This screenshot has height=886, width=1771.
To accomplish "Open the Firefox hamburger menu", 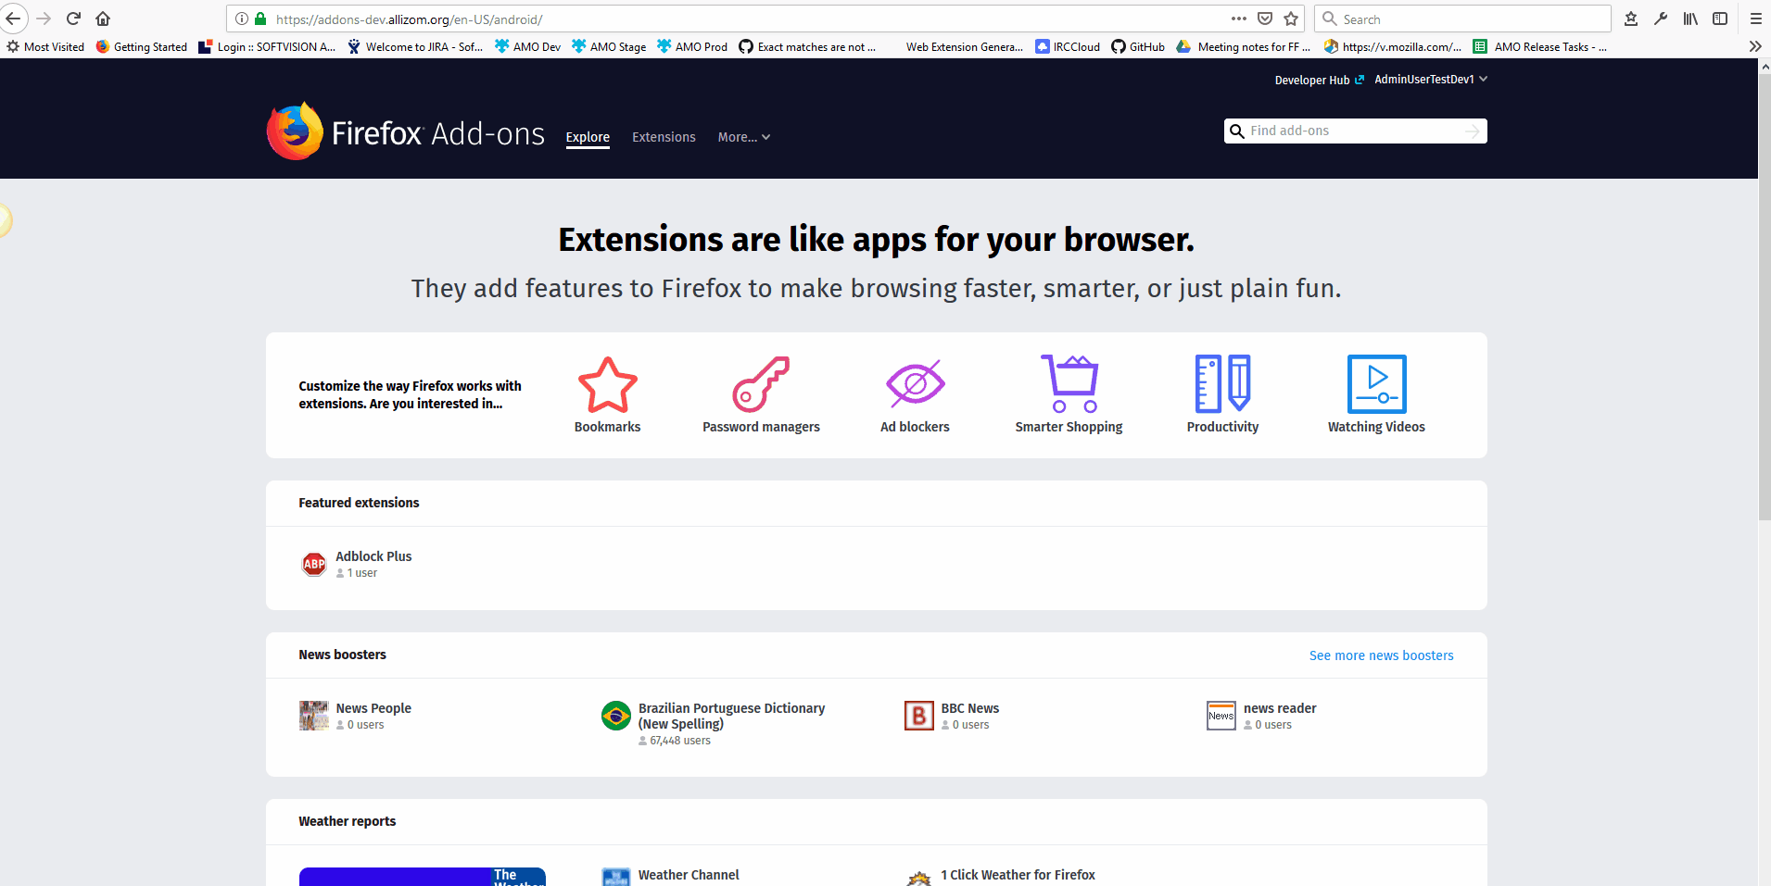I will 1755,19.
